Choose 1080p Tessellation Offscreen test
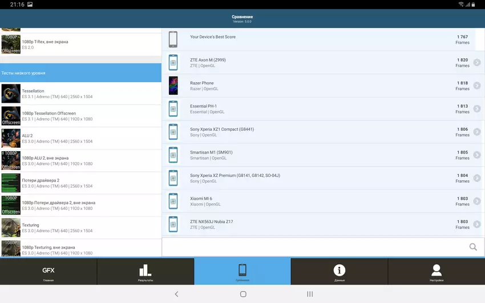 tap(80, 116)
